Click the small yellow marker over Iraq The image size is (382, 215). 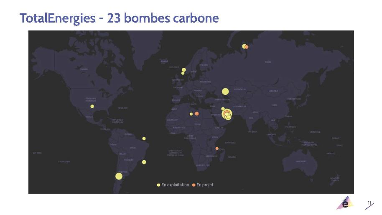click(x=223, y=109)
